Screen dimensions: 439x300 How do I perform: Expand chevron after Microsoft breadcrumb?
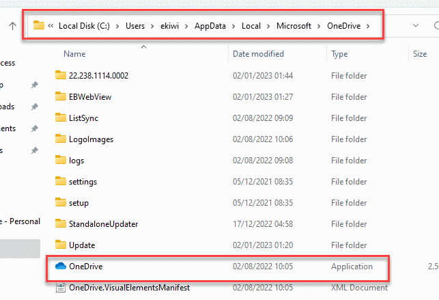pos(319,27)
